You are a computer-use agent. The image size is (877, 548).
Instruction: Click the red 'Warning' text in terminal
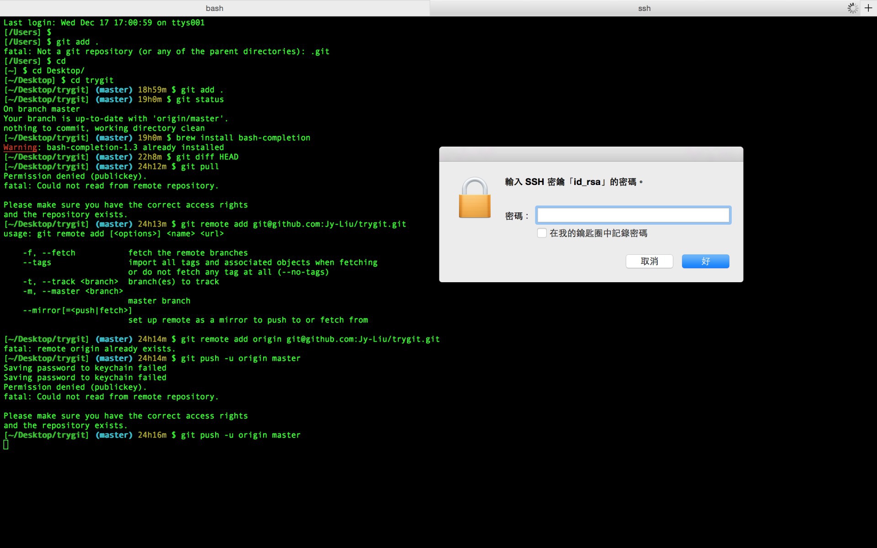pyautogui.click(x=20, y=148)
